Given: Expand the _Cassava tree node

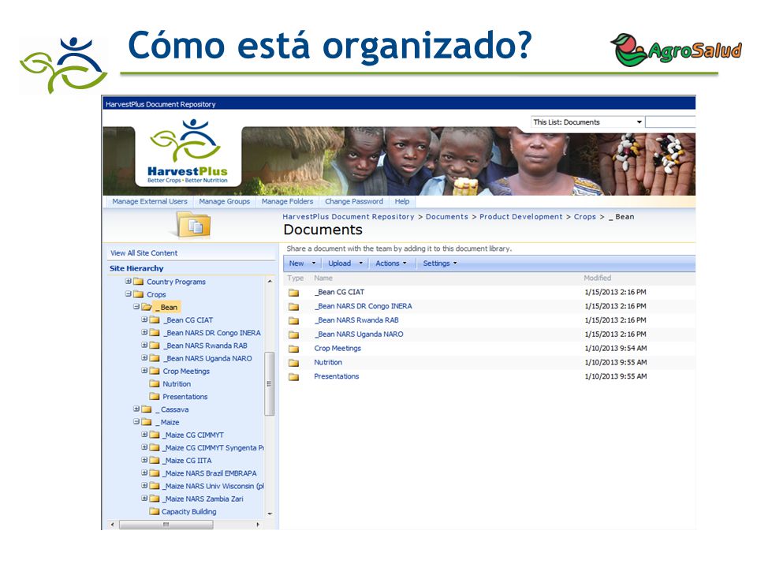Looking at the screenshot, I should click(x=136, y=409).
